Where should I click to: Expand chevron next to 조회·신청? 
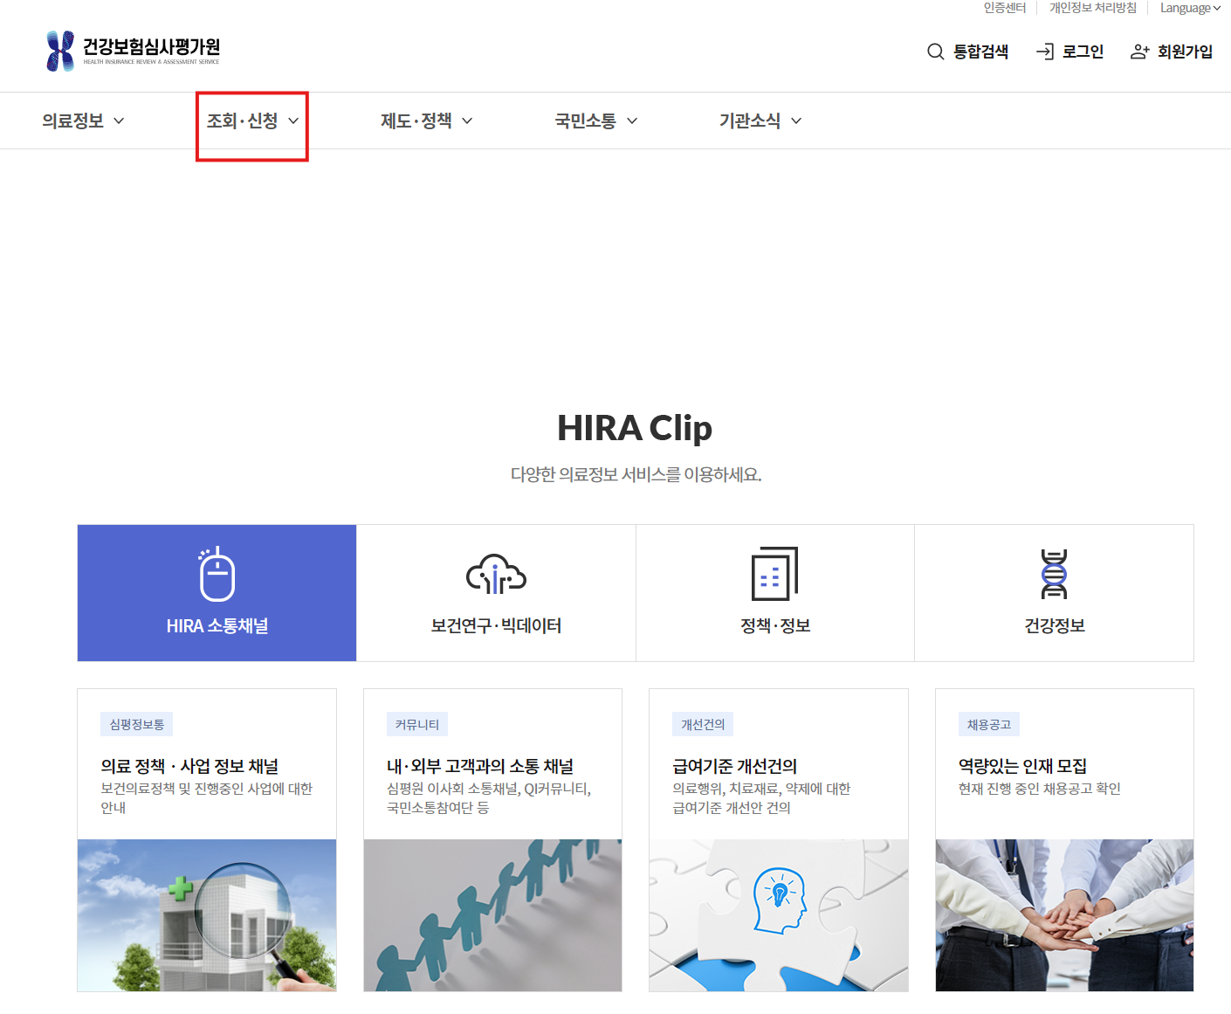(x=293, y=121)
